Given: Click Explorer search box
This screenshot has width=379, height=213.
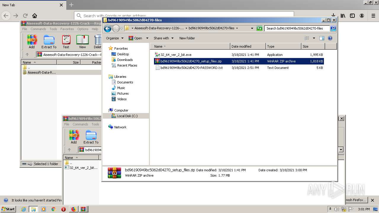Looking at the screenshot, I should [297, 28].
